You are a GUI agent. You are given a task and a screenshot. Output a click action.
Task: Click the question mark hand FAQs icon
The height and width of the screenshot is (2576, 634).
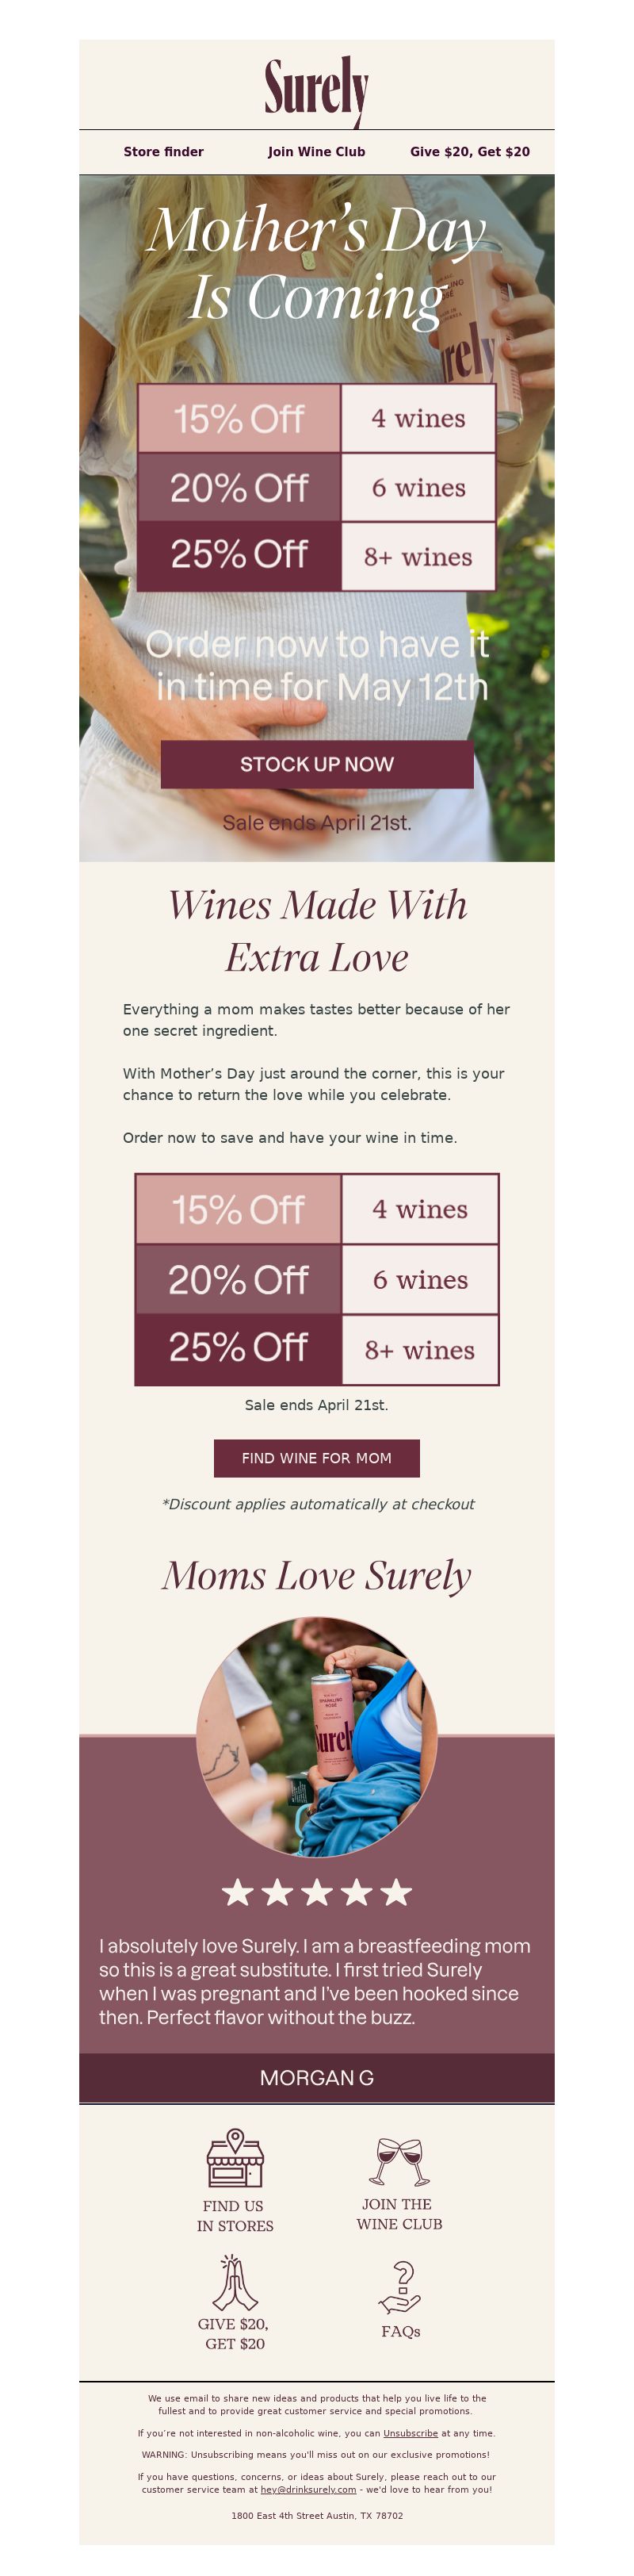click(400, 2287)
